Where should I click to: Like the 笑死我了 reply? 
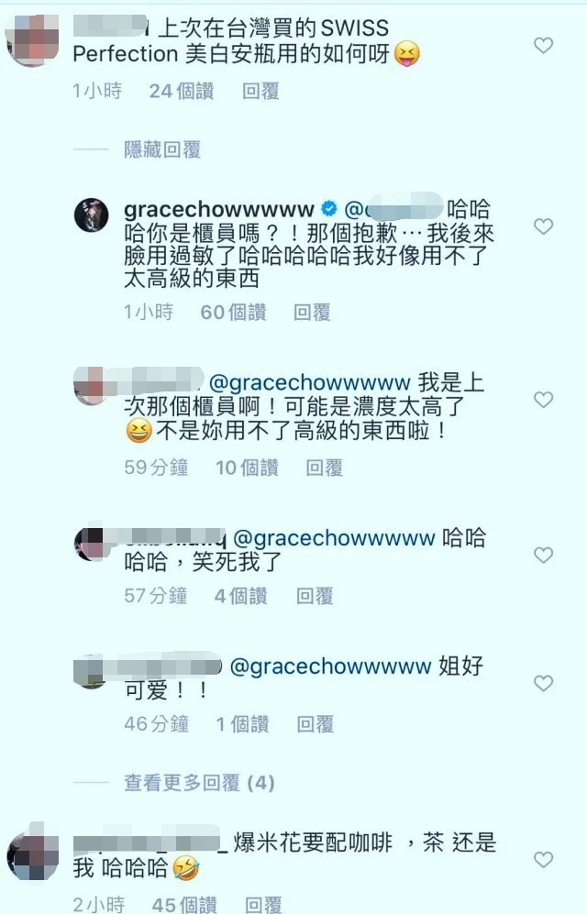pyautogui.click(x=543, y=555)
